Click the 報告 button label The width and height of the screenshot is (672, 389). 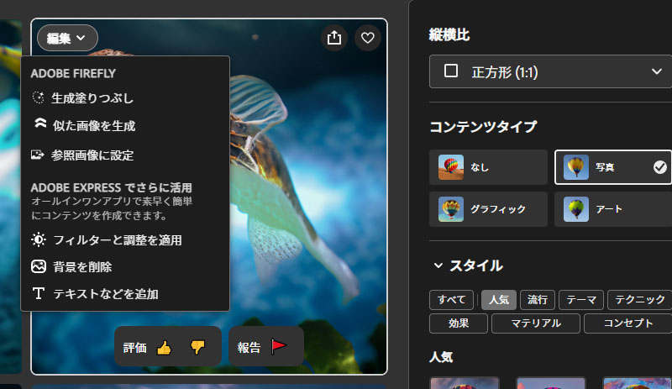point(249,348)
